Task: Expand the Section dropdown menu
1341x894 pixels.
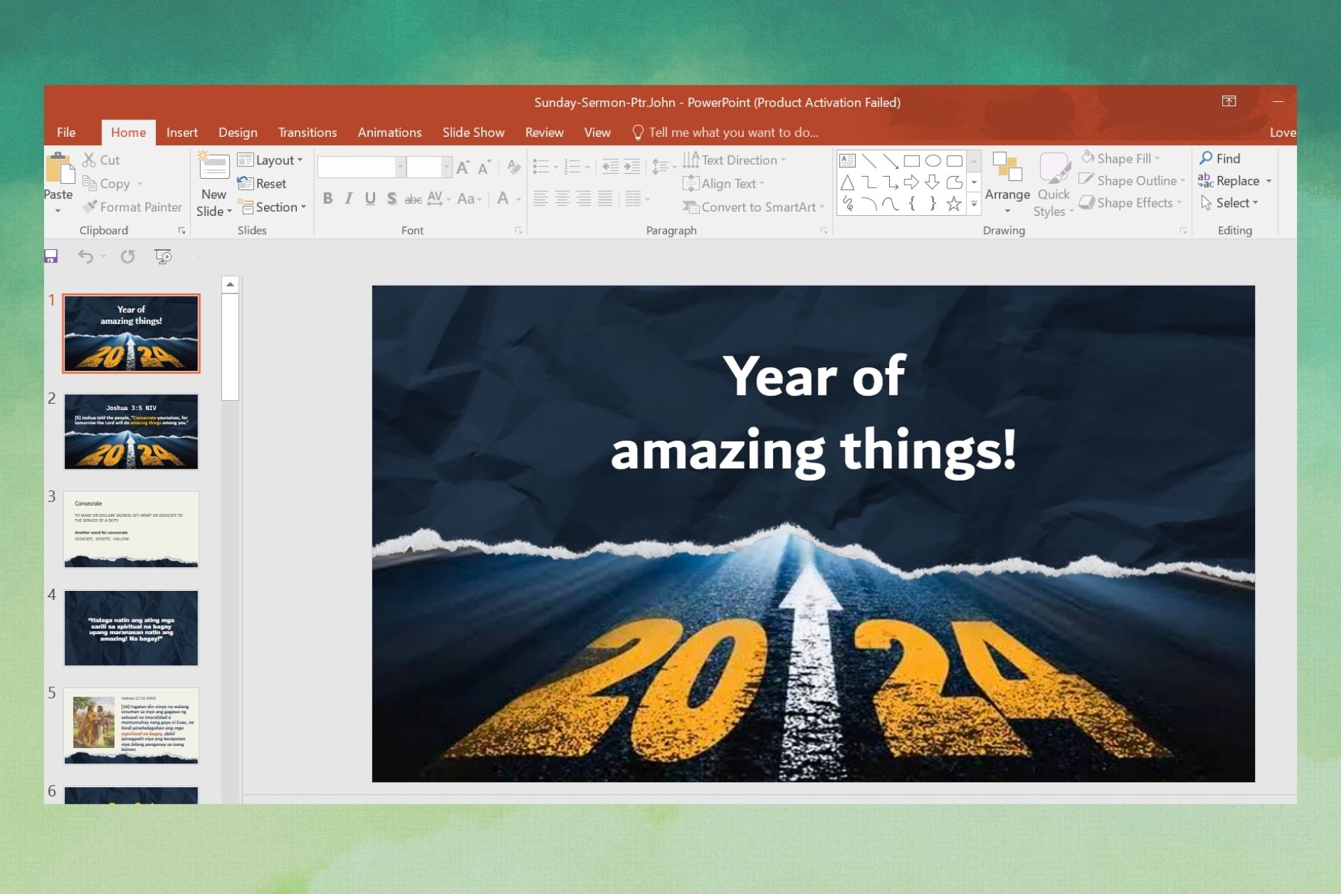Action: (x=272, y=207)
